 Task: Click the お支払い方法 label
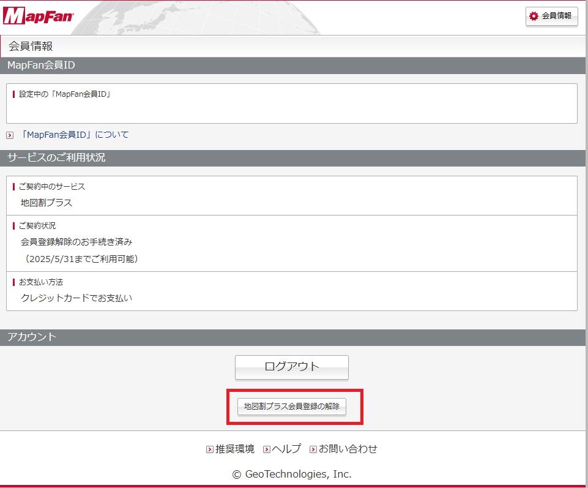(x=41, y=282)
